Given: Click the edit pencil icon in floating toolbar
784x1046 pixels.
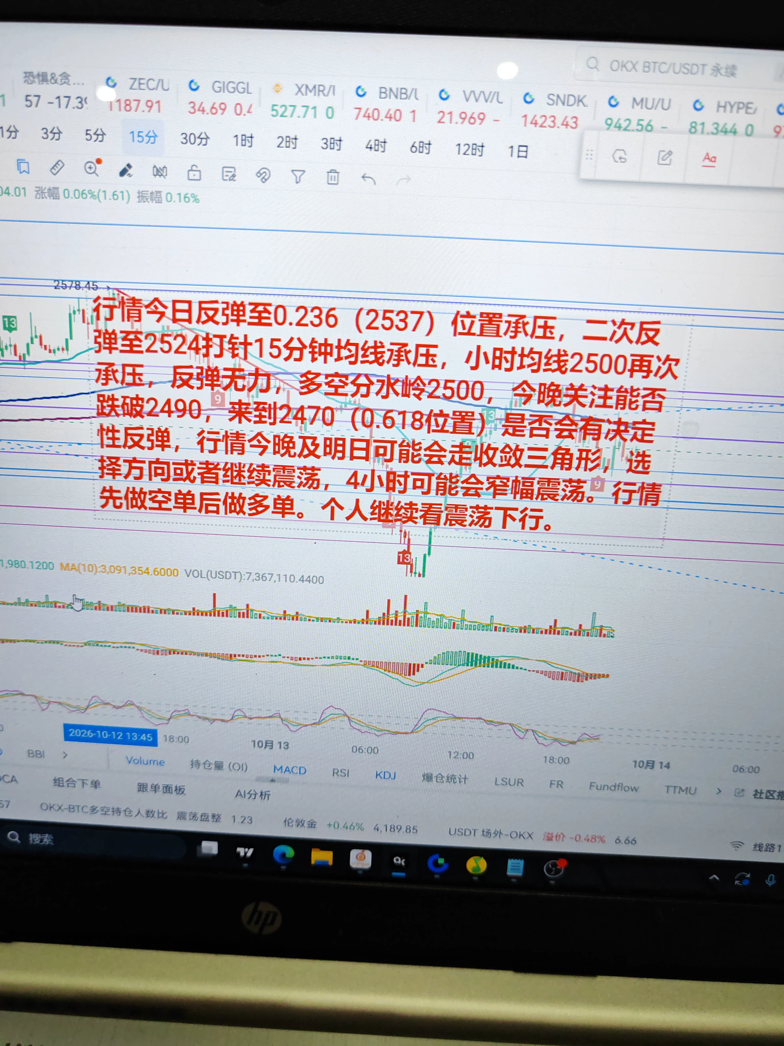Looking at the screenshot, I should (665, 158).
